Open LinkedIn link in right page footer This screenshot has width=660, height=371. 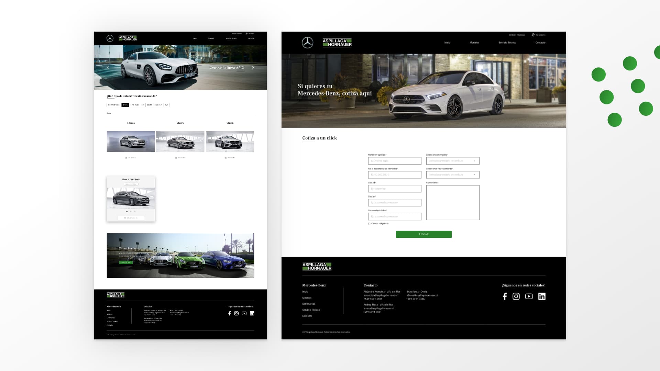(x=542, y=296)
